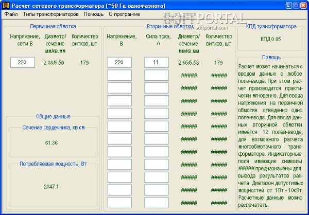The width and height of the screenshot is (309, 215).
Task: Click the Сила тока, А column header
Action: [158, 40]
